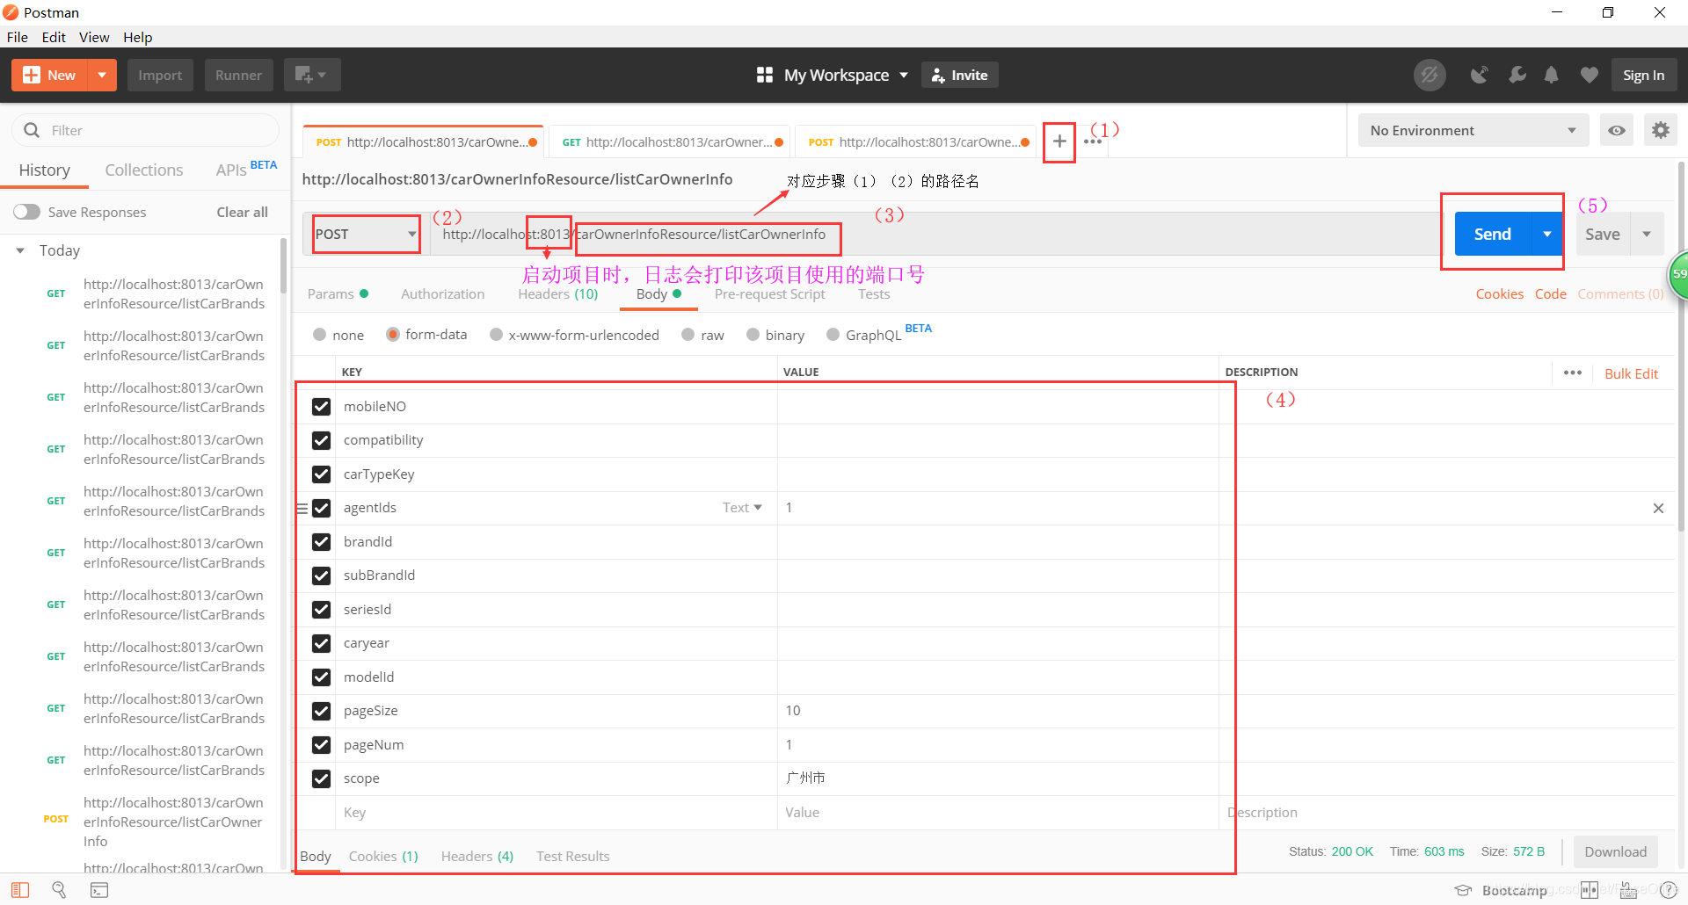This screenshot has height=905, width=1688.
Task: Open the Test Results response tab
Action: [x=572, y=857]
